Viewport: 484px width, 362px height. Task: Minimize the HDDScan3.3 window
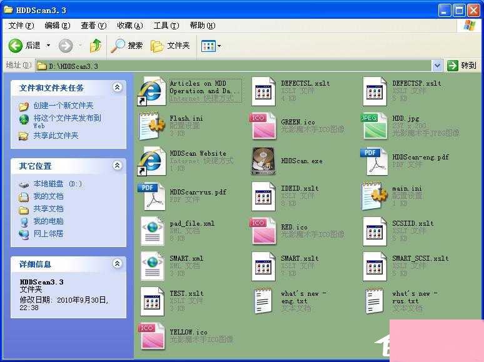[444, 11]
